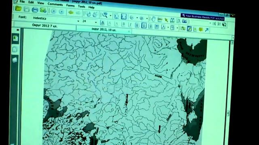Zoom out with the minus icon
This screenshot has height=145, width=259.
(x=132, y=17)
